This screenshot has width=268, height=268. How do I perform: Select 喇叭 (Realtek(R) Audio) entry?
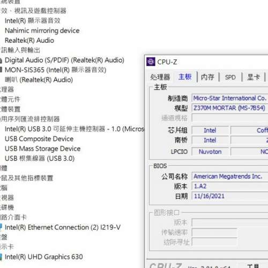(39, 80)
